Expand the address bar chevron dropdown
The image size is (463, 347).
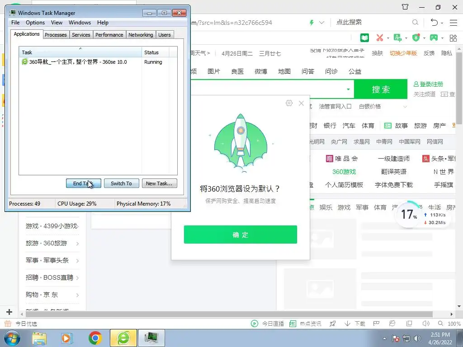322,23
